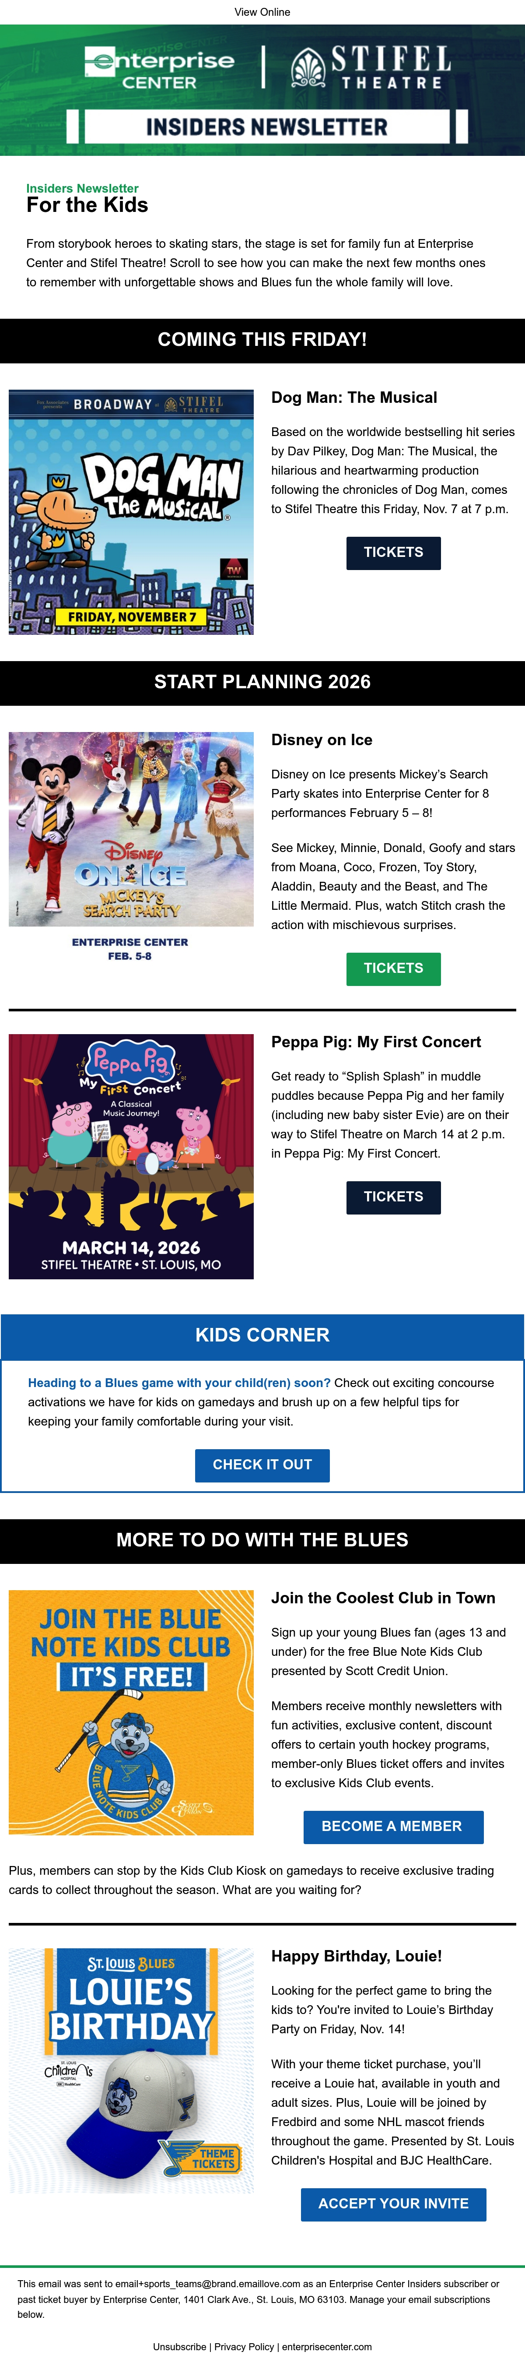The image size is (525, 2373).
Task: Visit the enterprisecenter.com footer link
Action: pos(327,2346)
